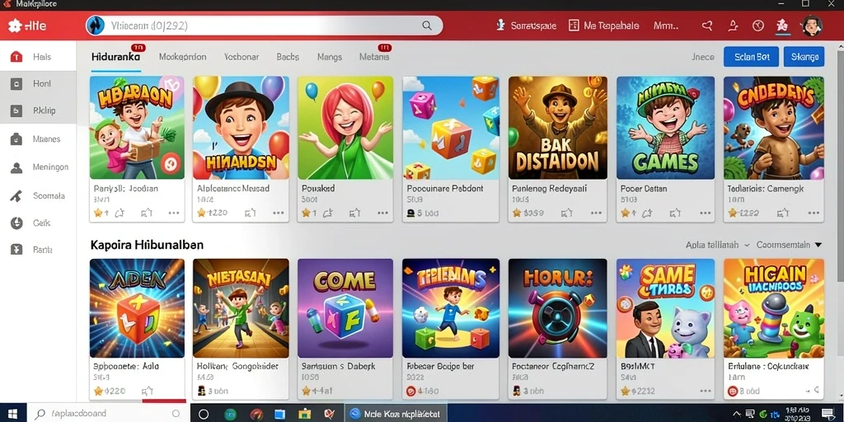Open the user profile avatar
This screenshot has width=844, height=422.
tap(812, 26)
